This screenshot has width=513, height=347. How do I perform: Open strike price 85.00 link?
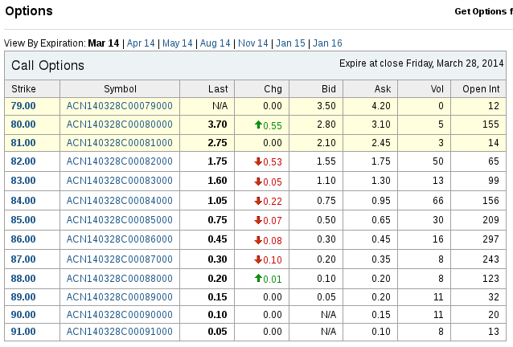click(x=23, y=220)
